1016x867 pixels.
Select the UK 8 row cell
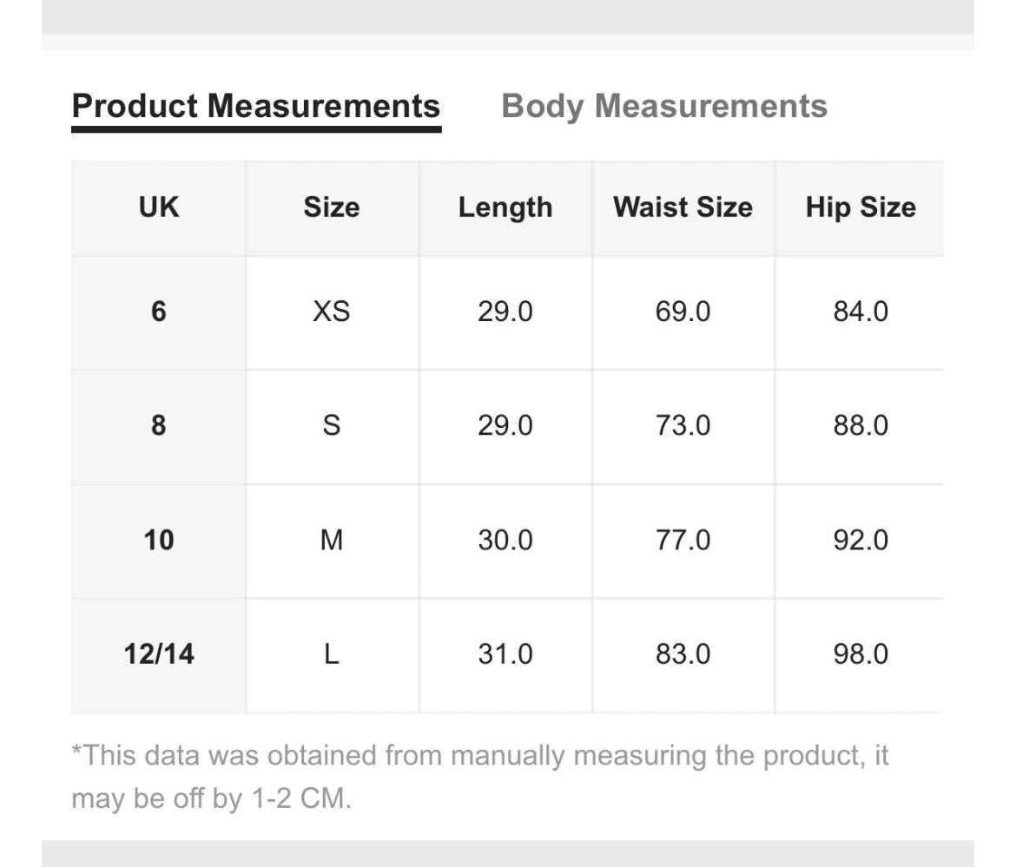click(159, 426)
